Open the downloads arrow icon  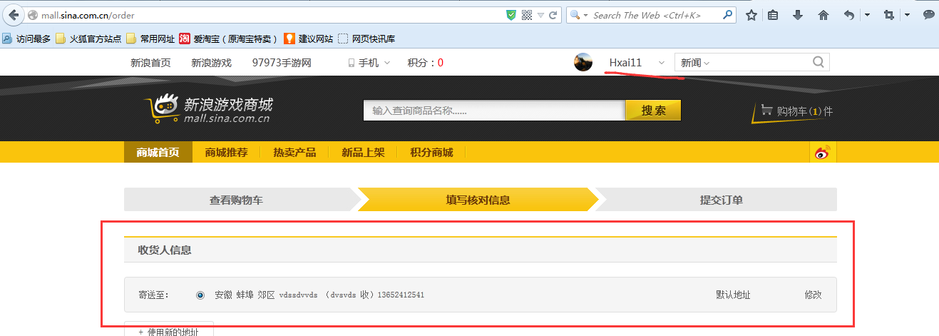point(798,15)
